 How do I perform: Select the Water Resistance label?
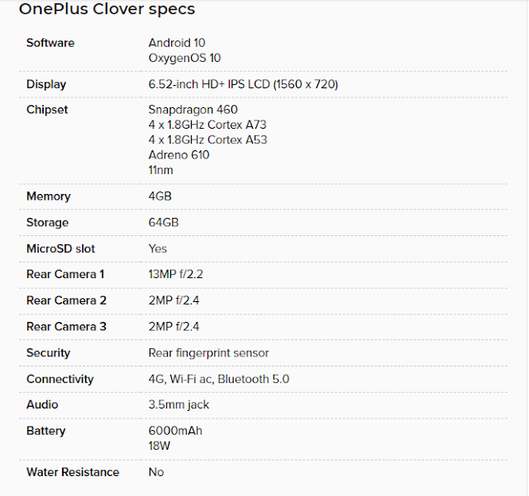[73, 472]
